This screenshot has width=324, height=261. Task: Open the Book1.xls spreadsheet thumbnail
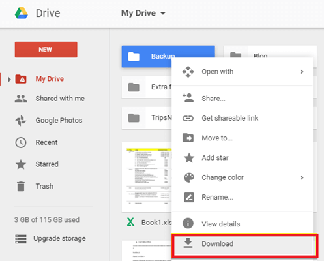(x=147, y=177)
